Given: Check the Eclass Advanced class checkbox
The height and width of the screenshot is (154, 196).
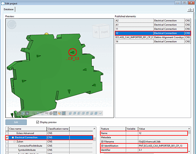Looking at the screenshot, I should pos(7,133).
